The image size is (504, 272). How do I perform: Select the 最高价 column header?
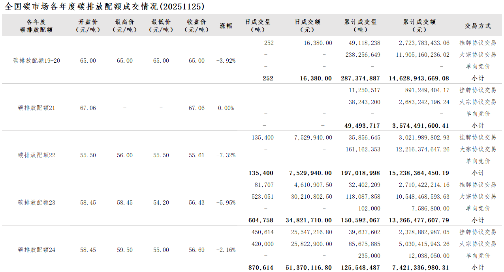coord(124,26)
